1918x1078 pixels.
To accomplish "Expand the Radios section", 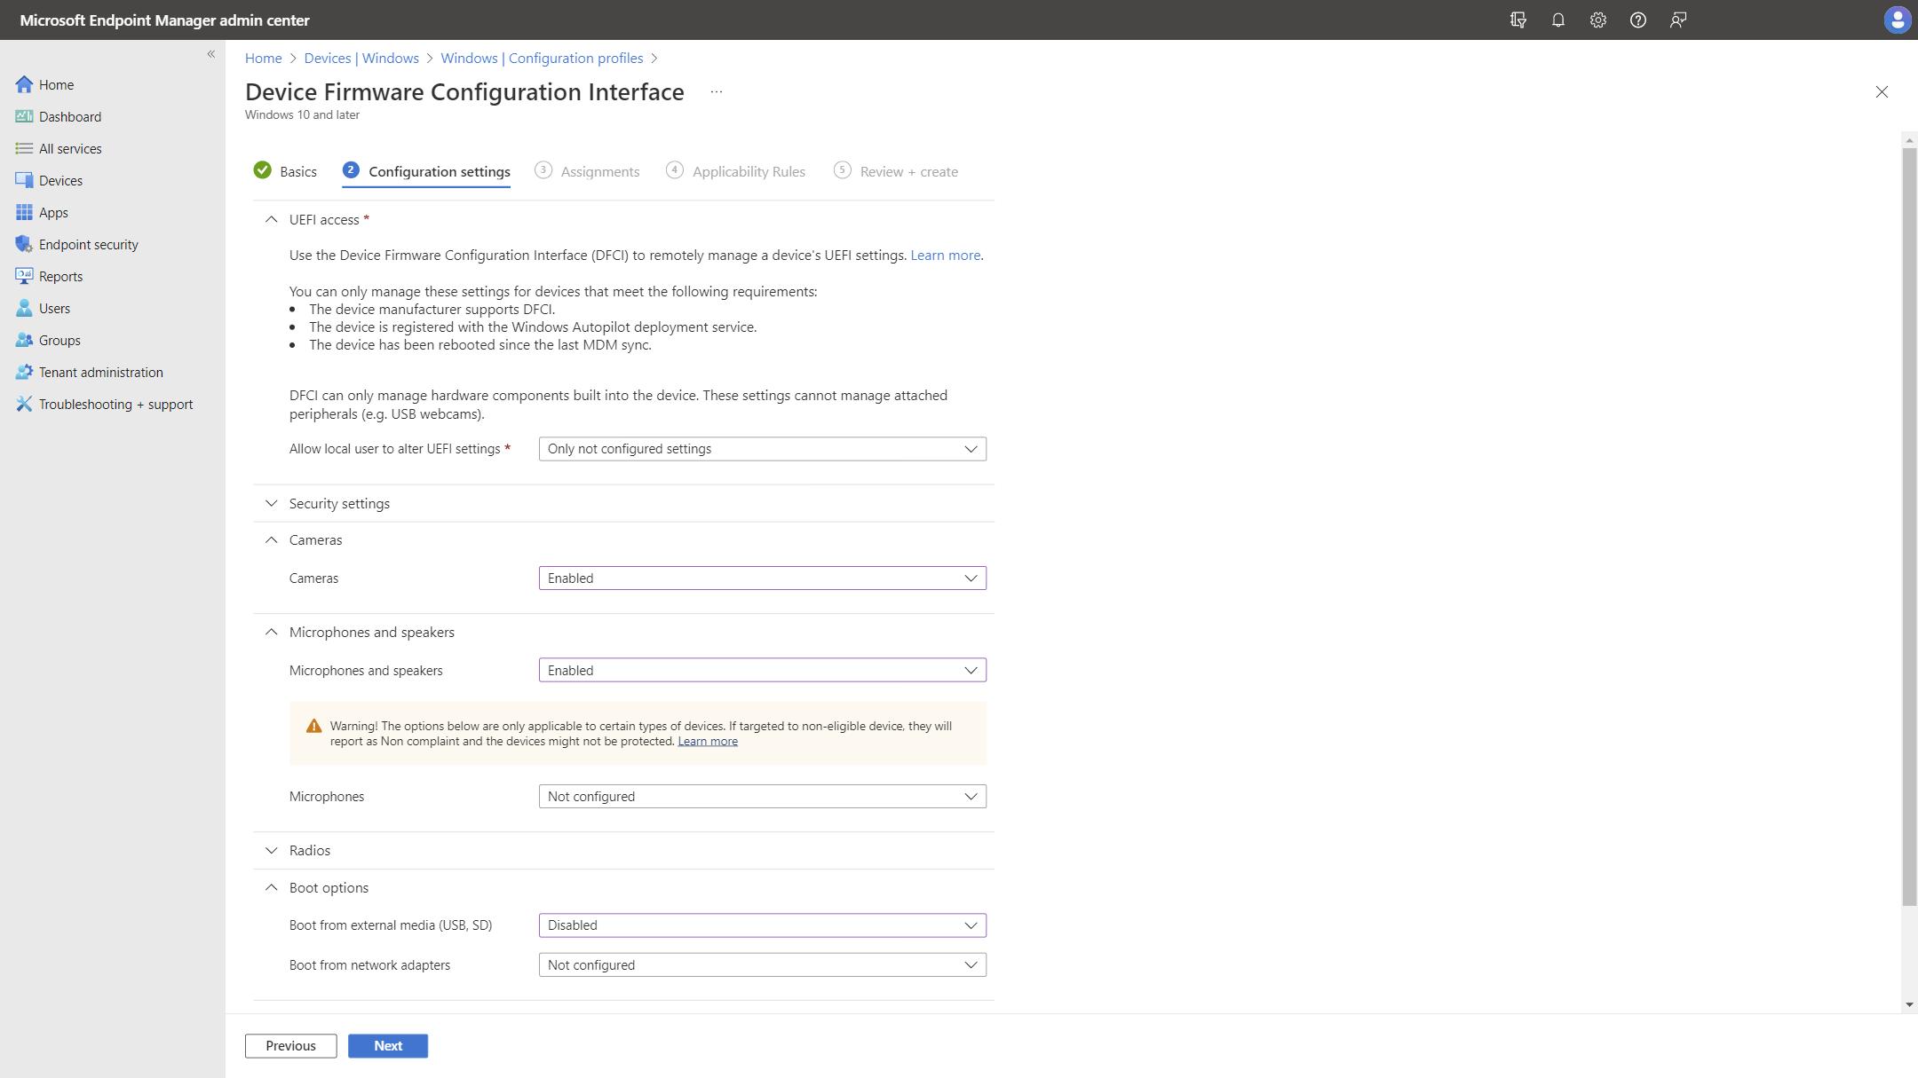I will pos(309,851).
